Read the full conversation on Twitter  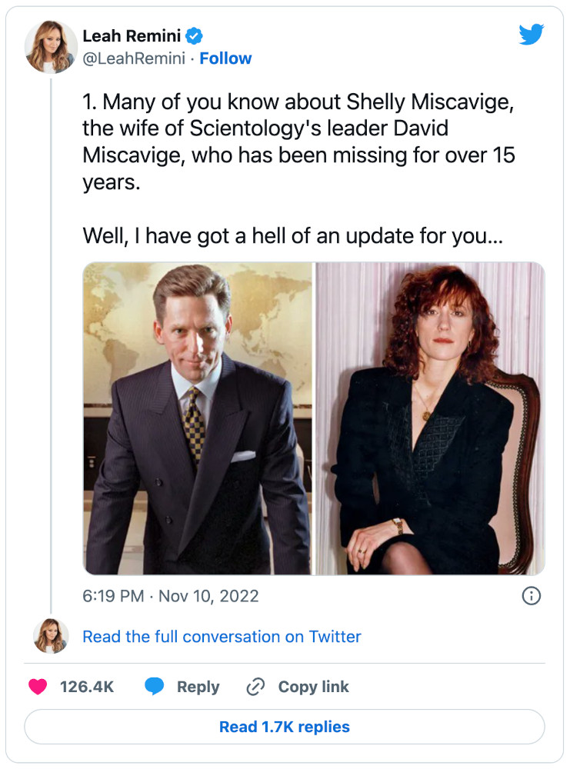(x=222, y=637)
